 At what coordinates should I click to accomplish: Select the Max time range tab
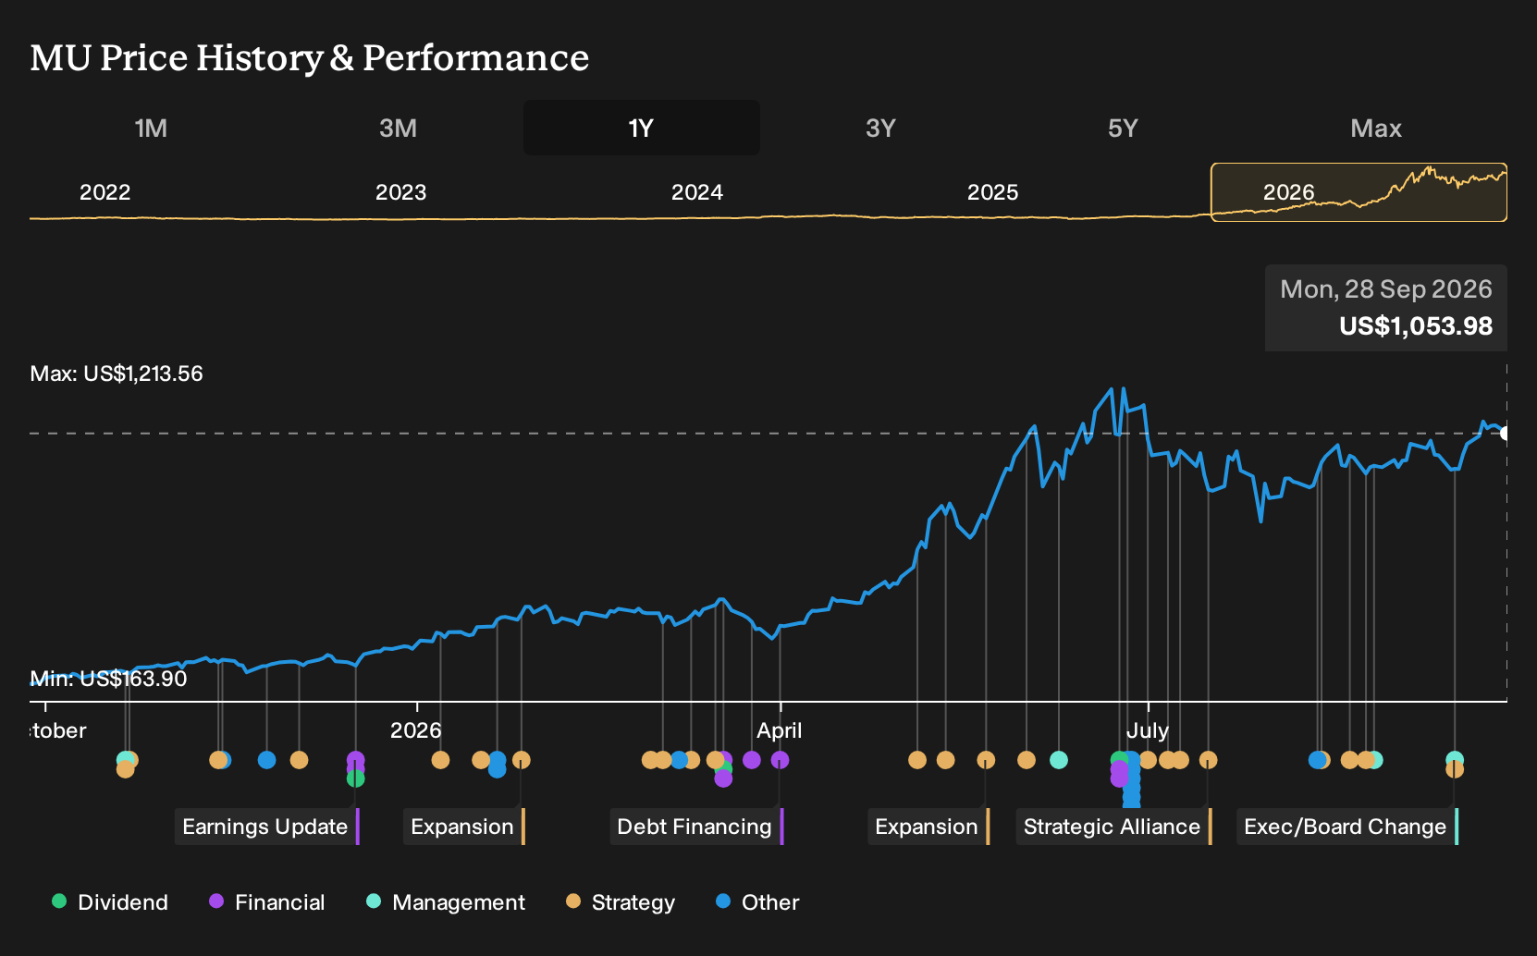tap(1376, 128)
